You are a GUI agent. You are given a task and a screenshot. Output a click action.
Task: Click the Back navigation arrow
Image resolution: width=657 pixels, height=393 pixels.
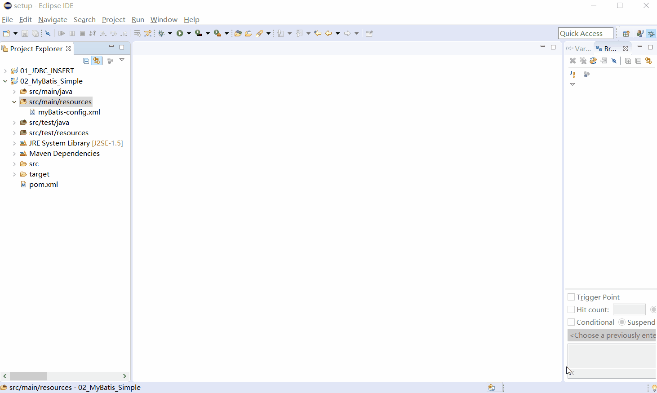(x=328, y=33)
